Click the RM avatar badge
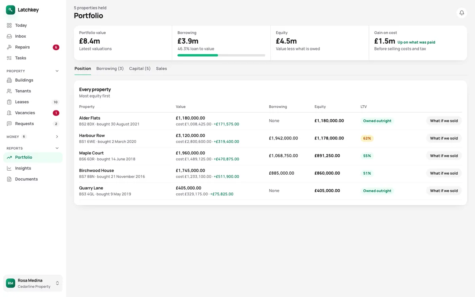Viewport: 475px width, 297px height. (11, 283)
